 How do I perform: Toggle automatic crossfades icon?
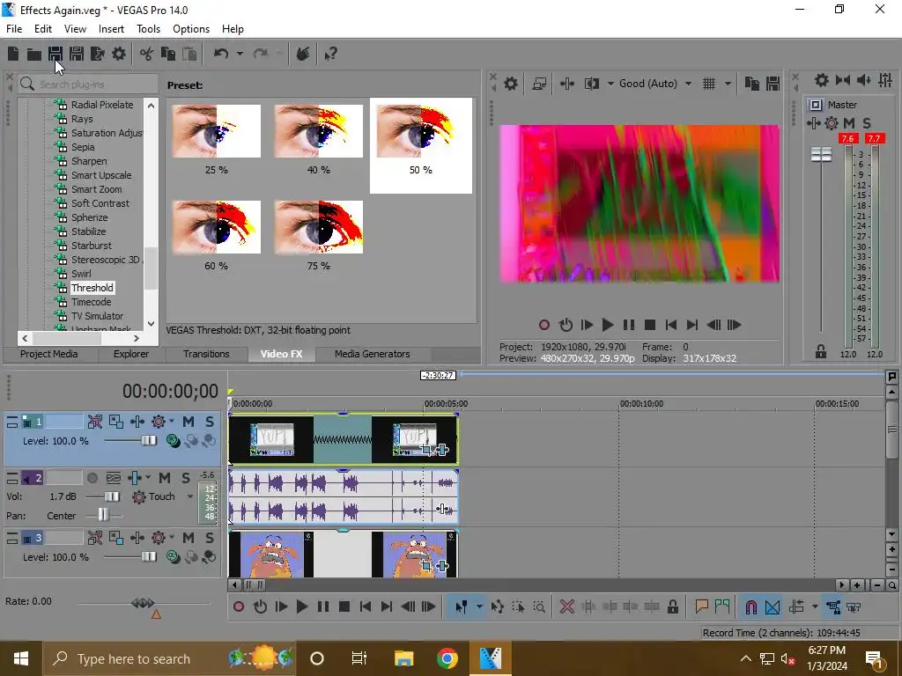[773, 606]
